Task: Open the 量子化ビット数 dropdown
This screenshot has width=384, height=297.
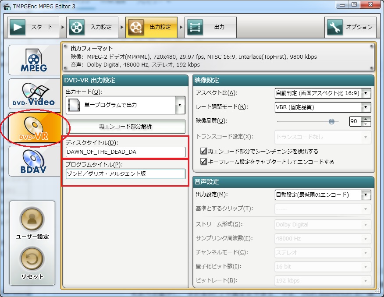Action: 323,267
